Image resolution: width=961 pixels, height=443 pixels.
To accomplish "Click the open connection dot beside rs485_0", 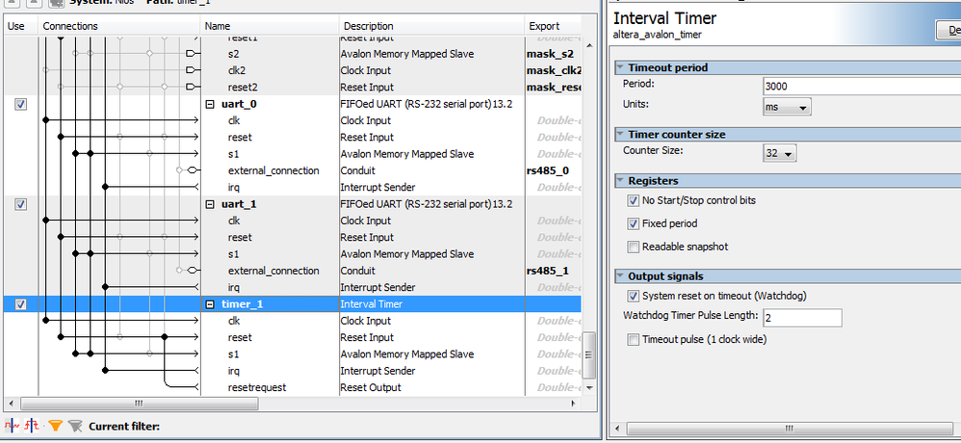I will click(179, 169).
